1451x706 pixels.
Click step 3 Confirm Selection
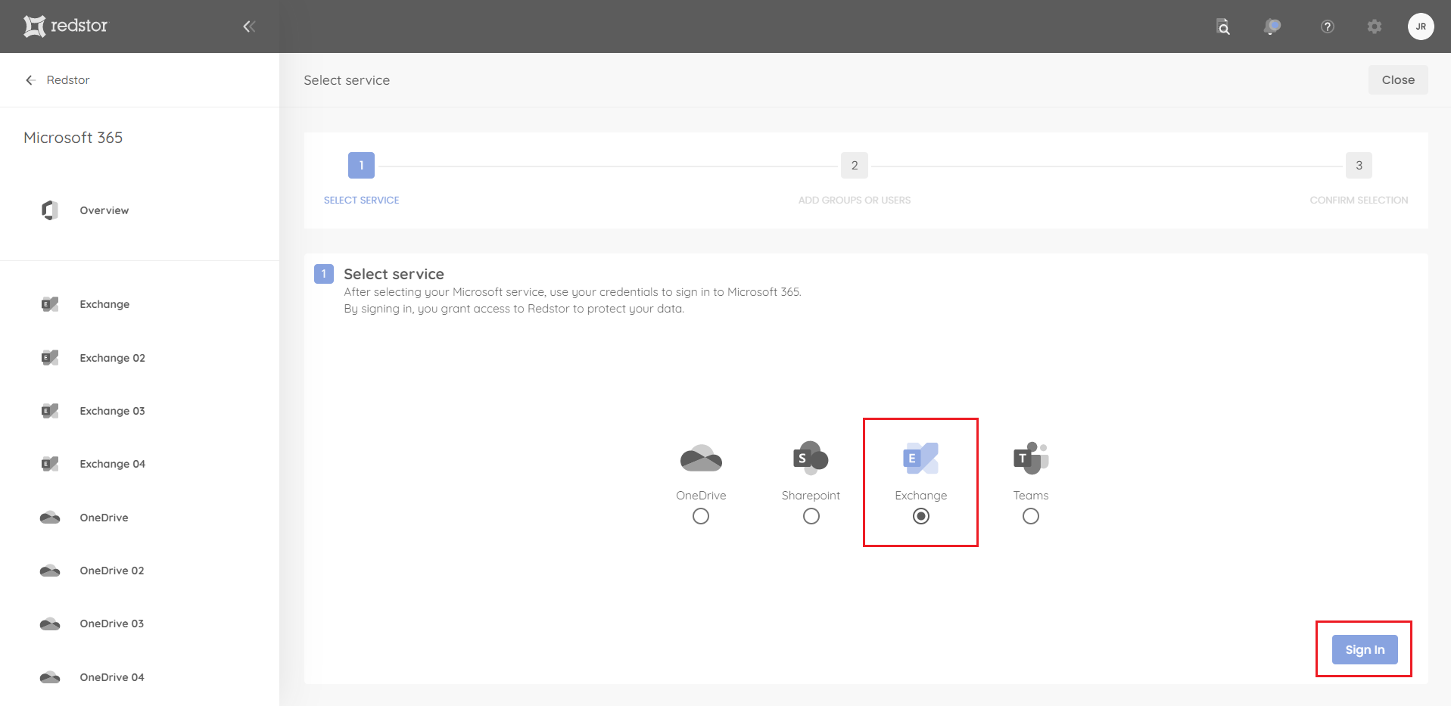pyautogui.click(x=1359, y=165)
